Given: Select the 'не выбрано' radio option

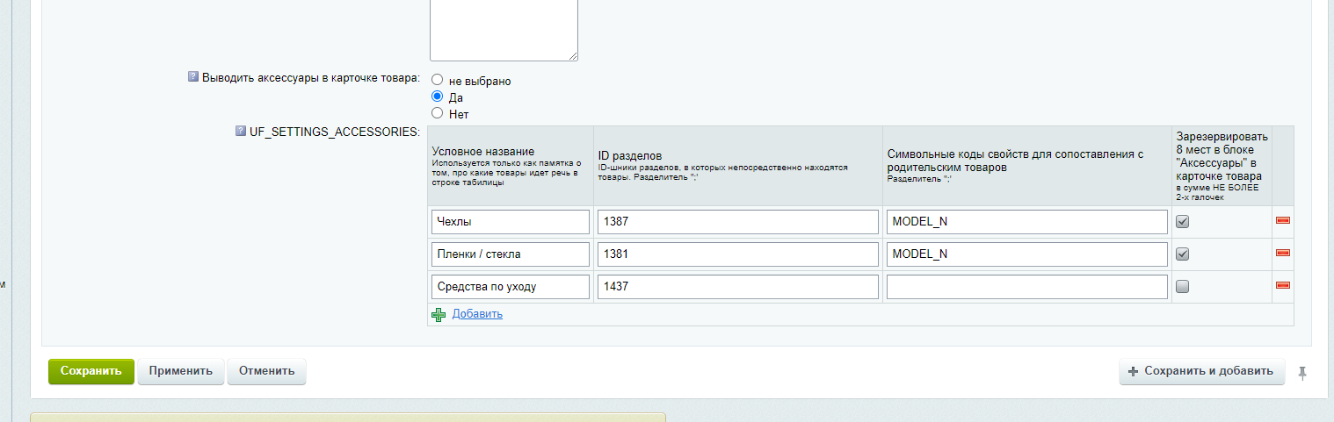Looking at the screenshot, I should 437,80.
